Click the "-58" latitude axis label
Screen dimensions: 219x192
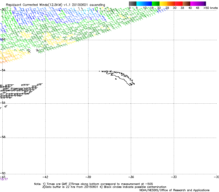[3, 137]
